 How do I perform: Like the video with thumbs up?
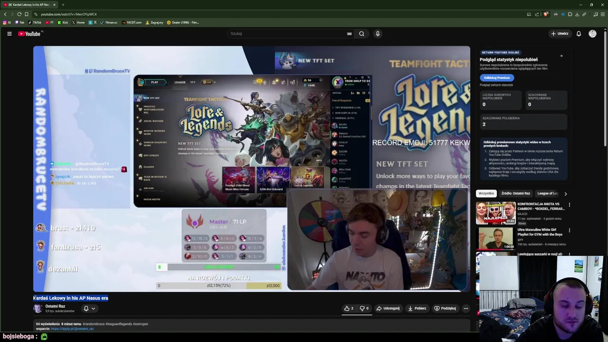(x=349, y=308)
